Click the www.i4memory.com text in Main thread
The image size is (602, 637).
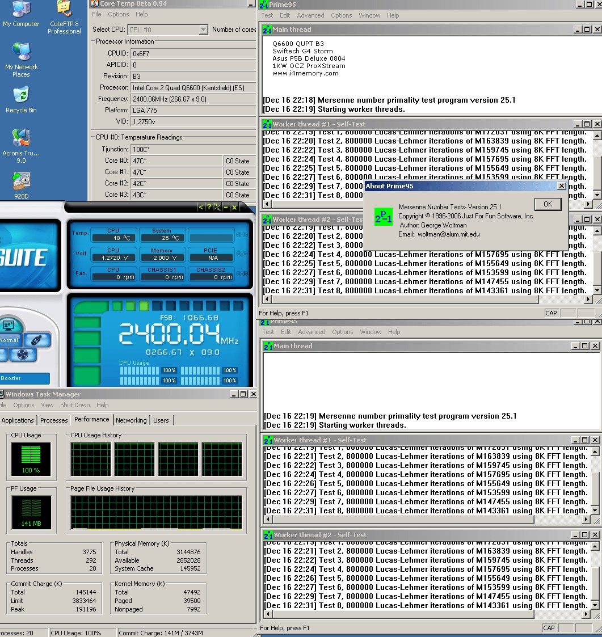click(305, 73)
